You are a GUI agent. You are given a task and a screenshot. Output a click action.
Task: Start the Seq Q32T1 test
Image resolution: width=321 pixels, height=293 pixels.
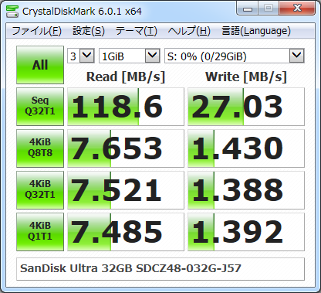[x=40, y=107]
